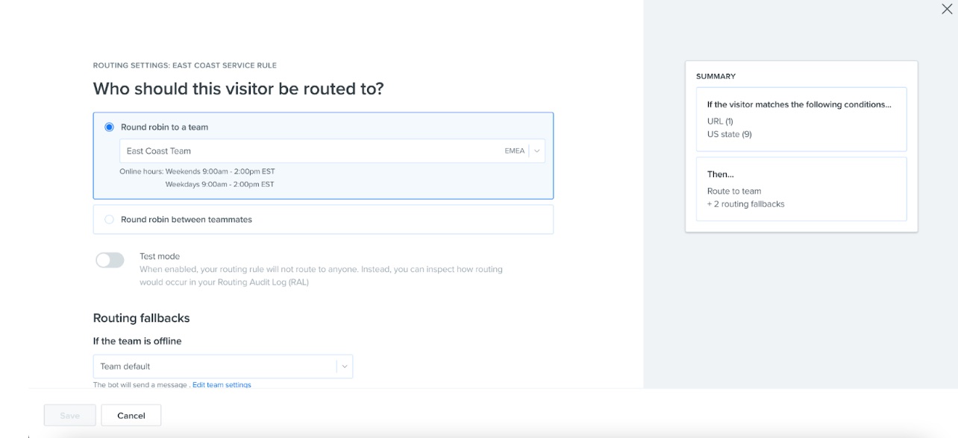Click the Edit team settings link
The image size is (958, 438).
click(x=222, y=385)
